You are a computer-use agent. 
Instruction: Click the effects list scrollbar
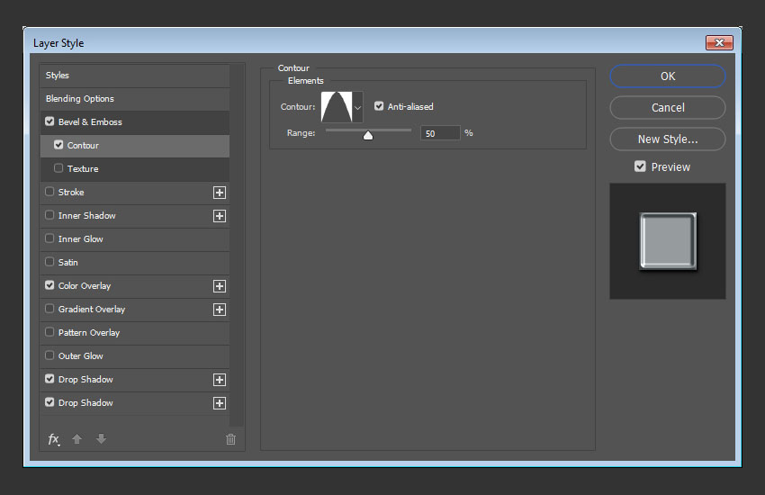(237, 246)
